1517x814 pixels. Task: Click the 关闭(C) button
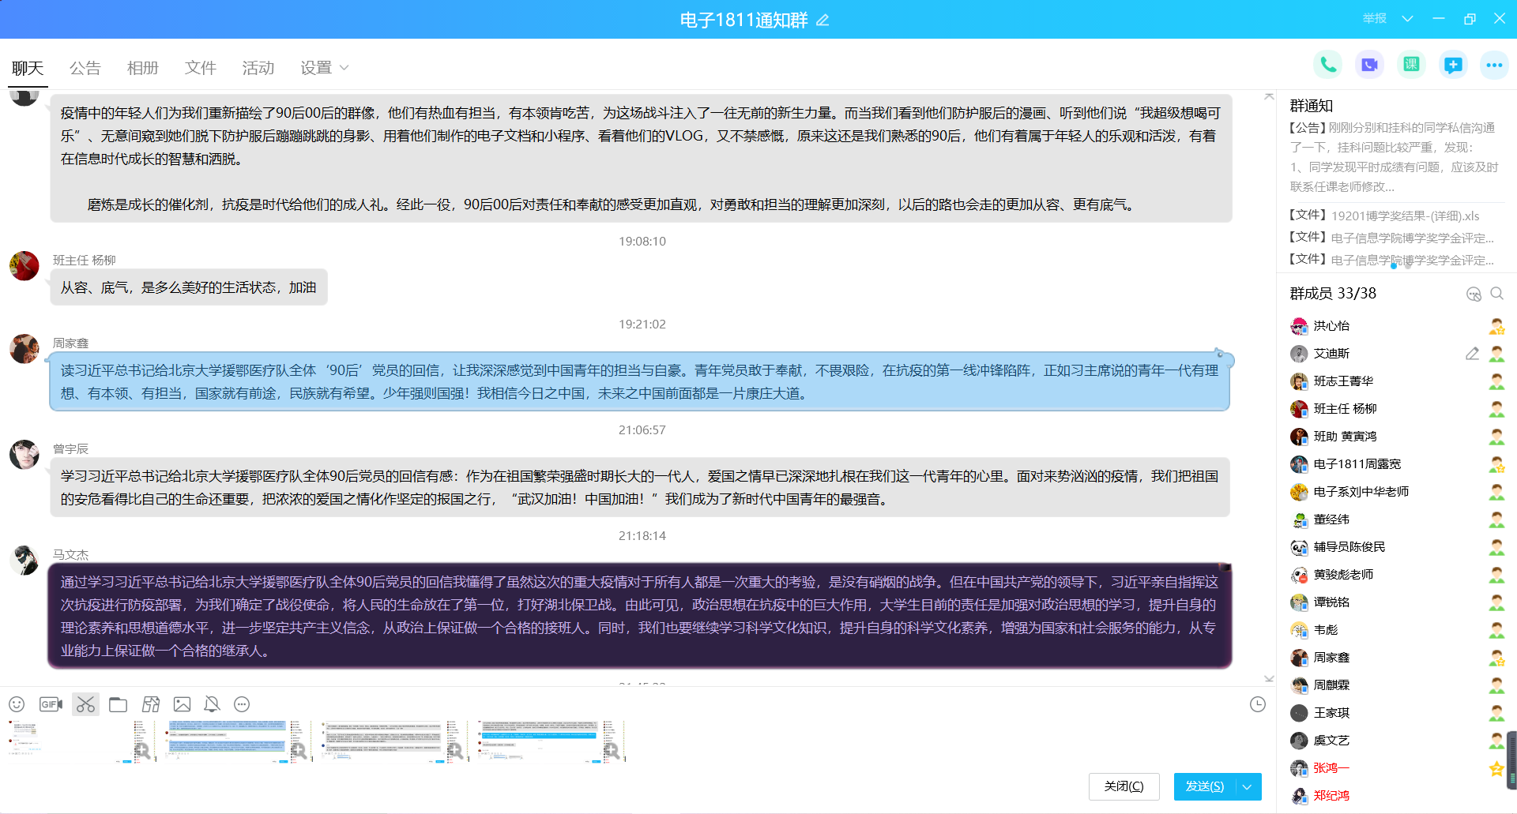tap(1124, 786)
